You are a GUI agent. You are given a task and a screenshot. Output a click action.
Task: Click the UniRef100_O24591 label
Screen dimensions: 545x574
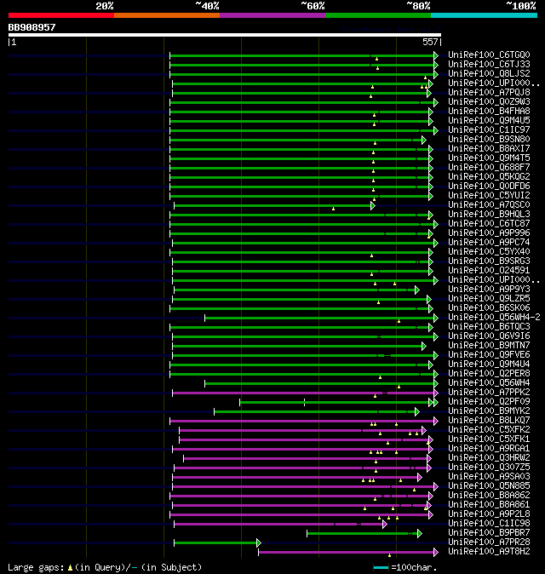coord(489,271)
